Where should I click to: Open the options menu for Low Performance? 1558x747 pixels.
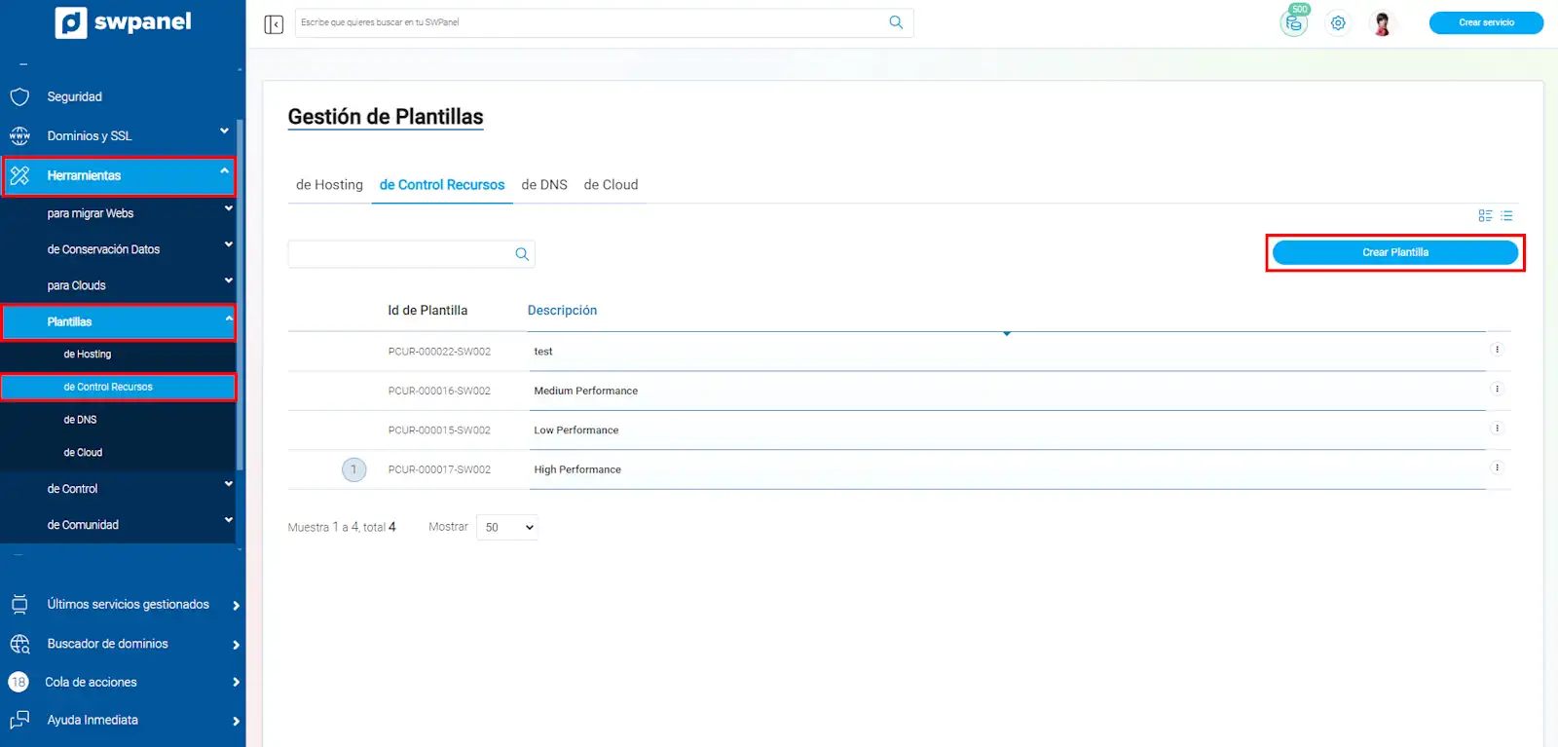click(x=1497, y=429)
